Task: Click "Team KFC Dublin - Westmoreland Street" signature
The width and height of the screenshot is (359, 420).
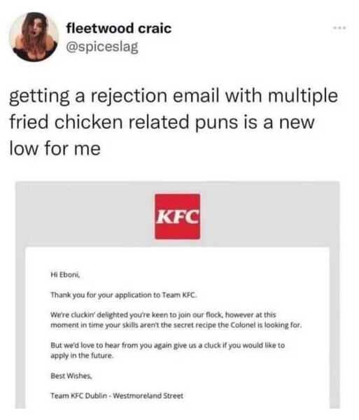Action: [x=117, y=395]
